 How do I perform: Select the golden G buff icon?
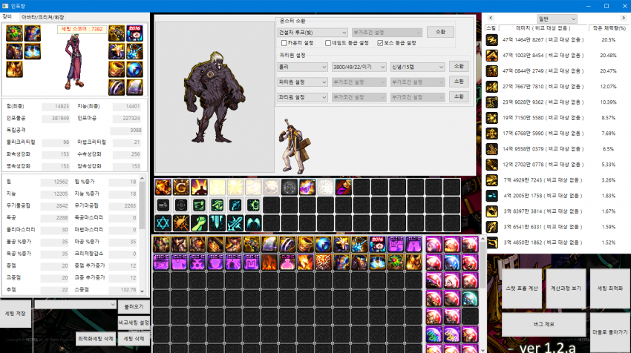181,188
